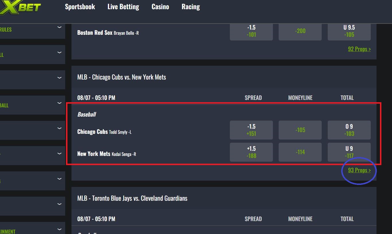This screenshot has width=392, height=234.
Task: Go to the Live Betting section
Action: [123, 7]
